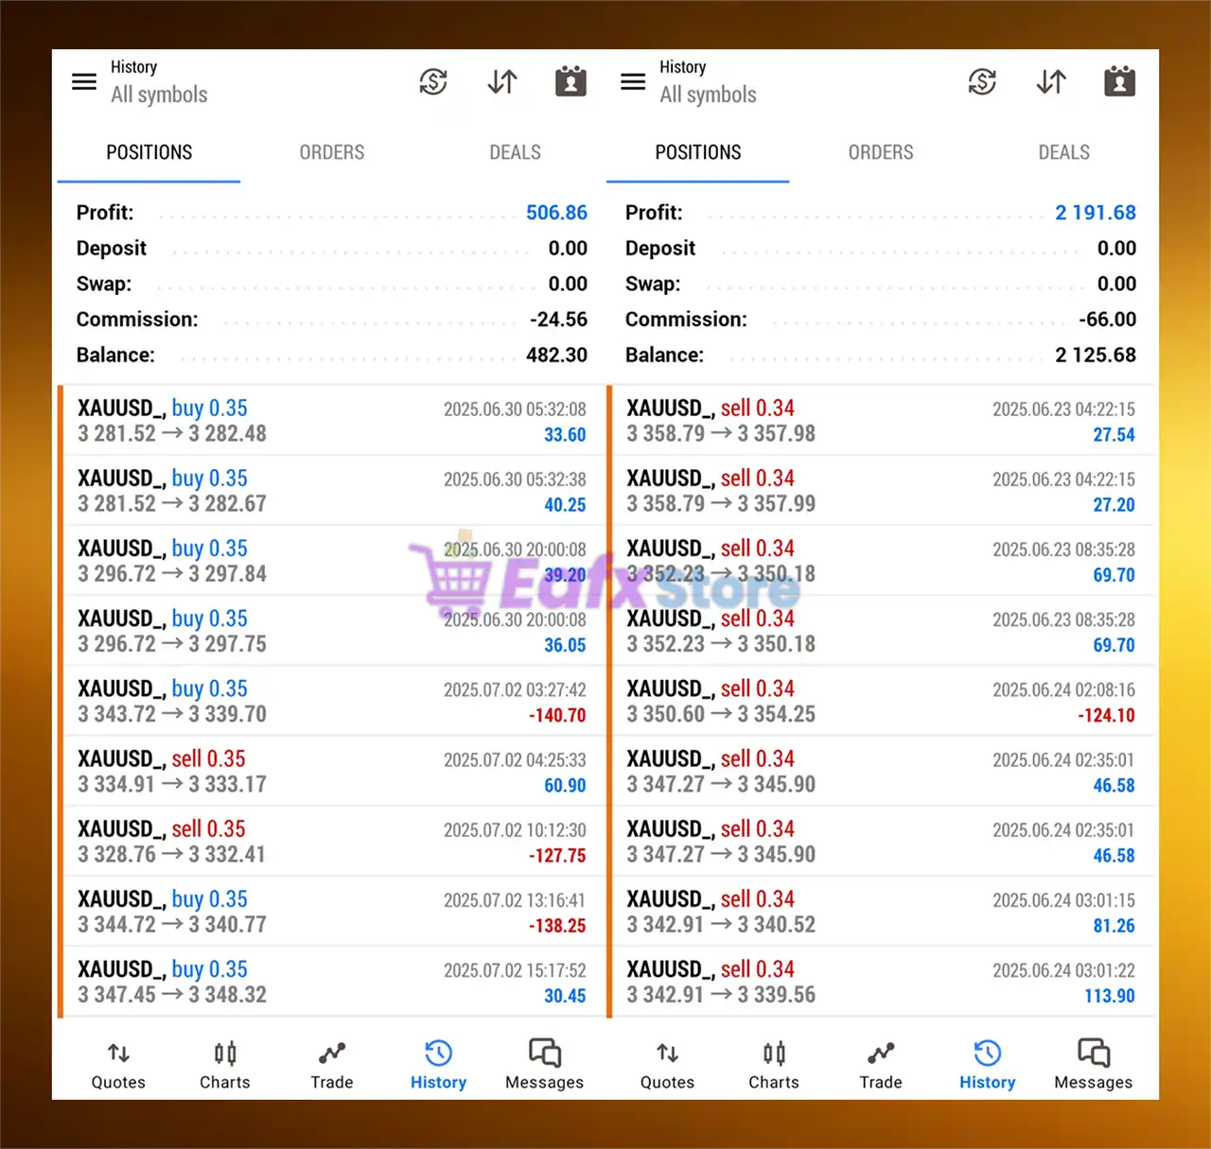The height and width of the screenshot is (1149, 1211).
Task: Open Messages in the right bottom bar
Action: point(1094,1065)
